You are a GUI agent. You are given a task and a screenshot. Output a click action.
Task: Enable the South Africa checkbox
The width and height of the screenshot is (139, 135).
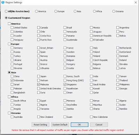12,101
